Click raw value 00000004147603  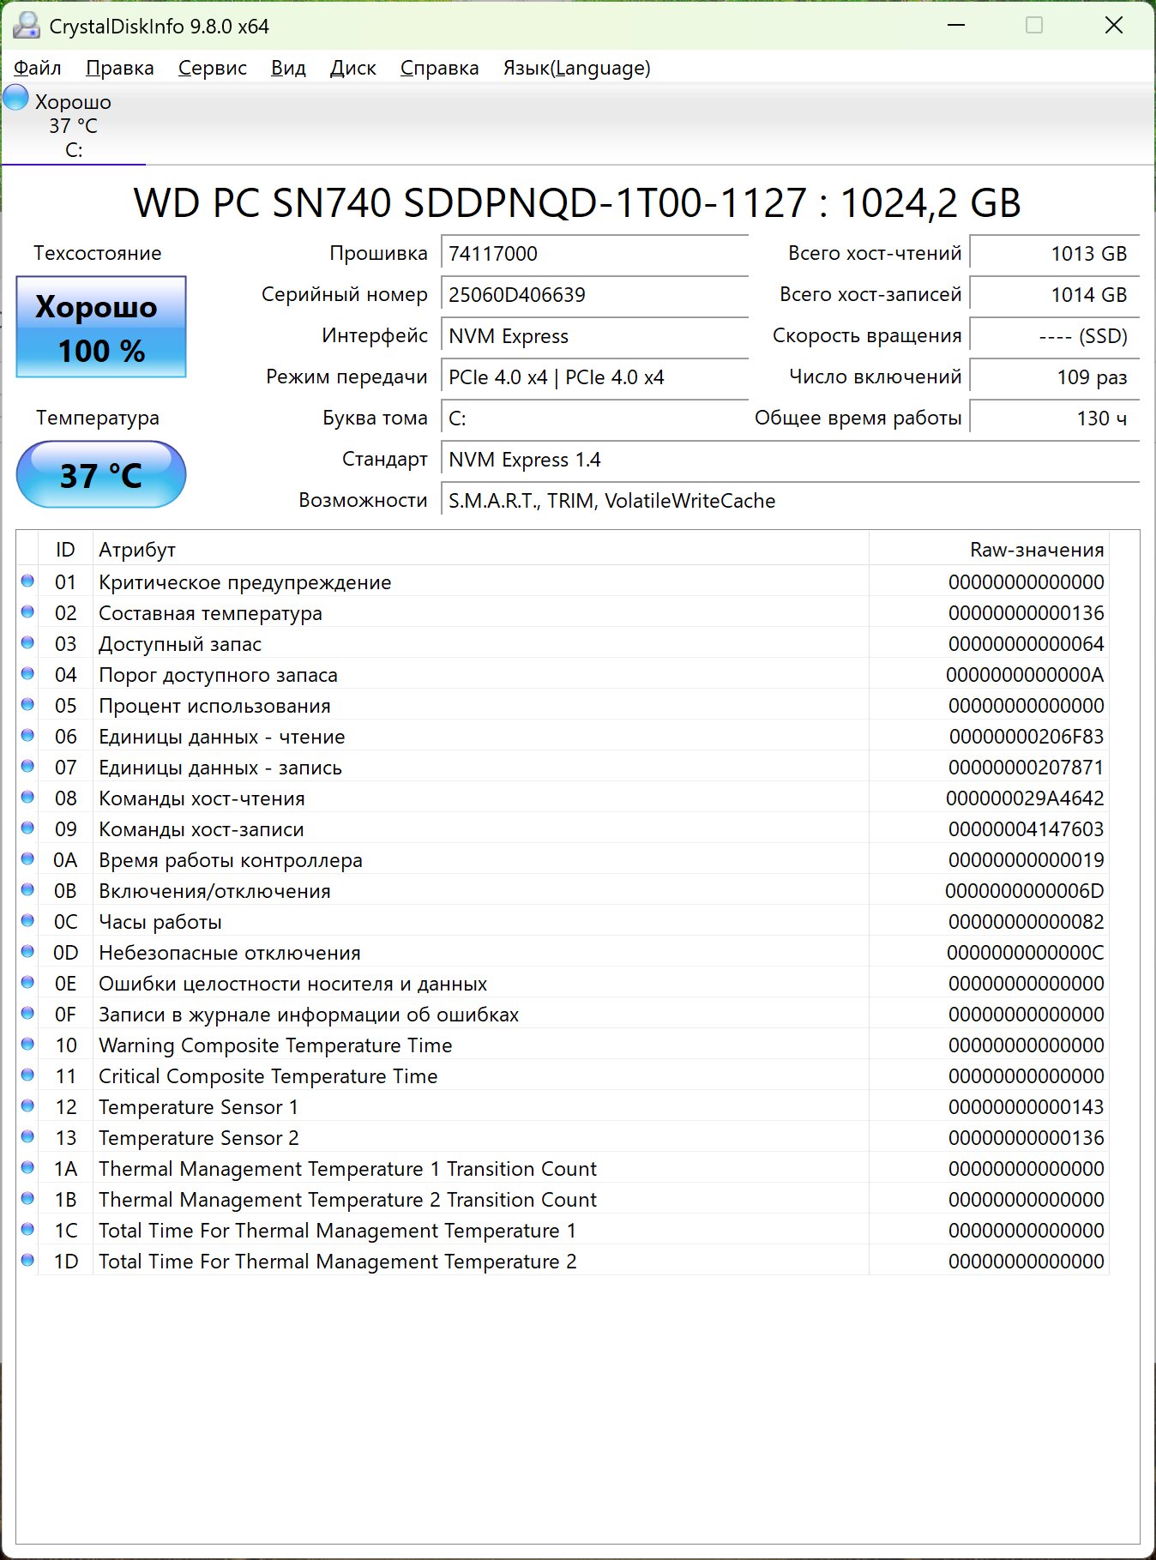coord(1027,829)
